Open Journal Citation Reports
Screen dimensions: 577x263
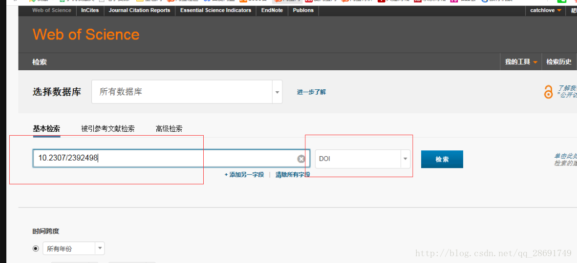[x=139, y=10]
